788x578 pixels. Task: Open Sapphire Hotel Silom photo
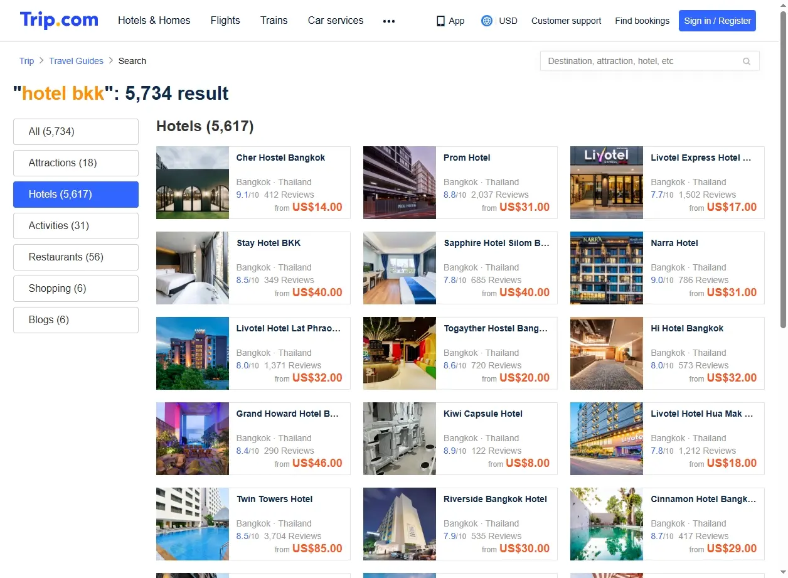click(400, 268)
